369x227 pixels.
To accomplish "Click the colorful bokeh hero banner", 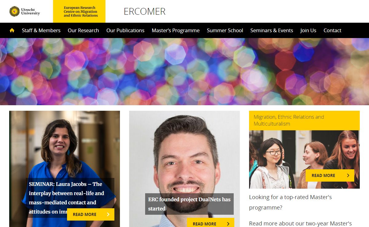I will pyautogui.click(x=184, y=71).
